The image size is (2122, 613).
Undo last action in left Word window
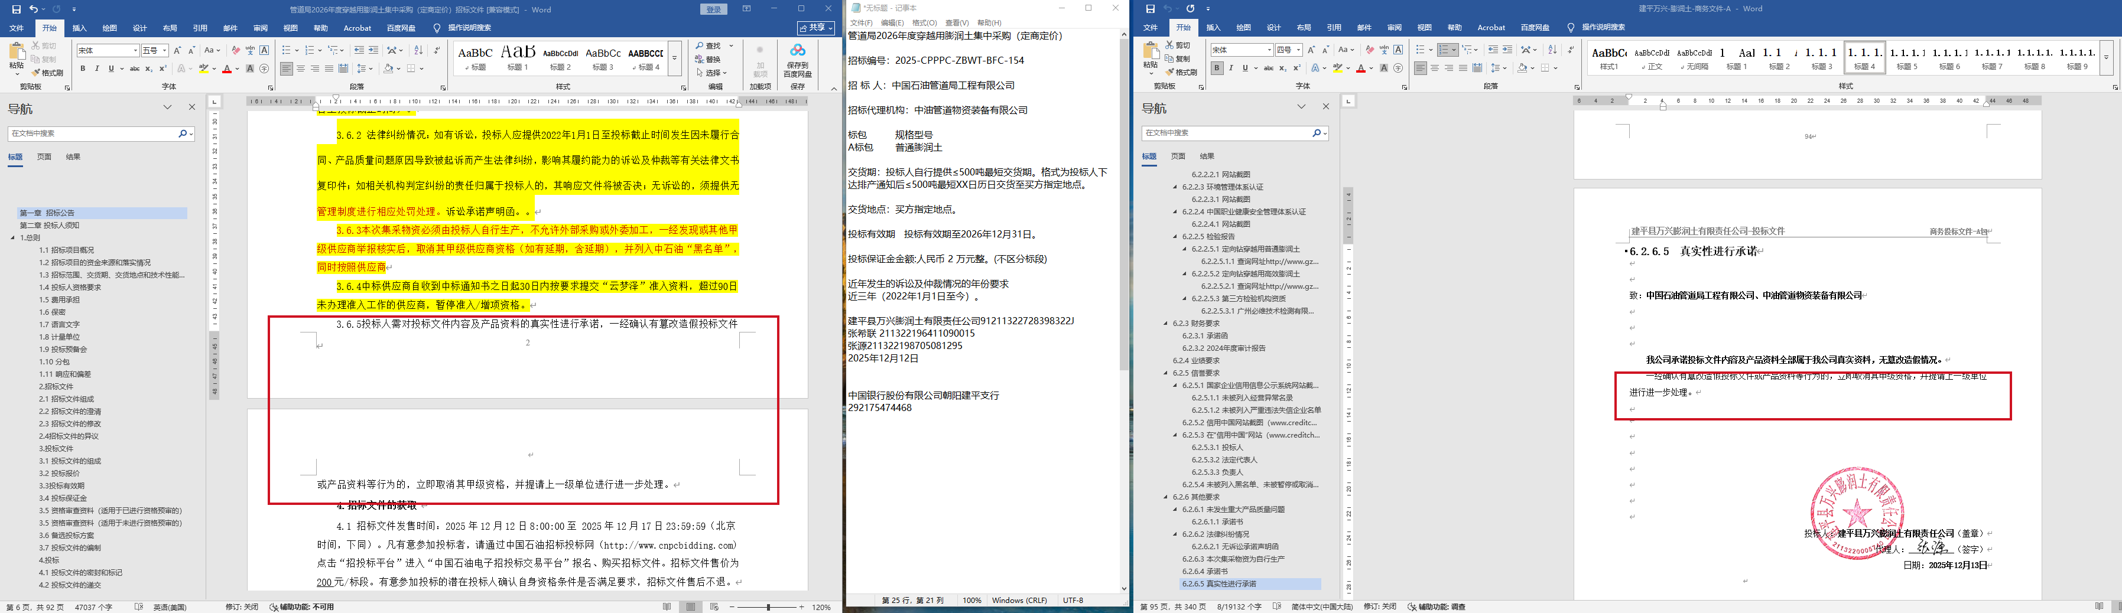click(33, 9)
